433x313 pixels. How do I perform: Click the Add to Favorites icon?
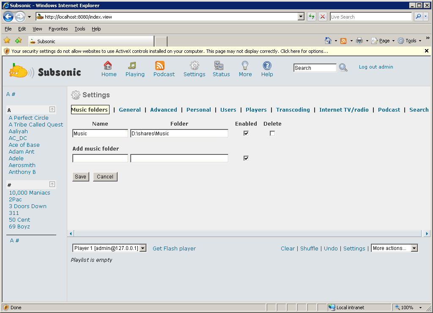pos(19,41)
